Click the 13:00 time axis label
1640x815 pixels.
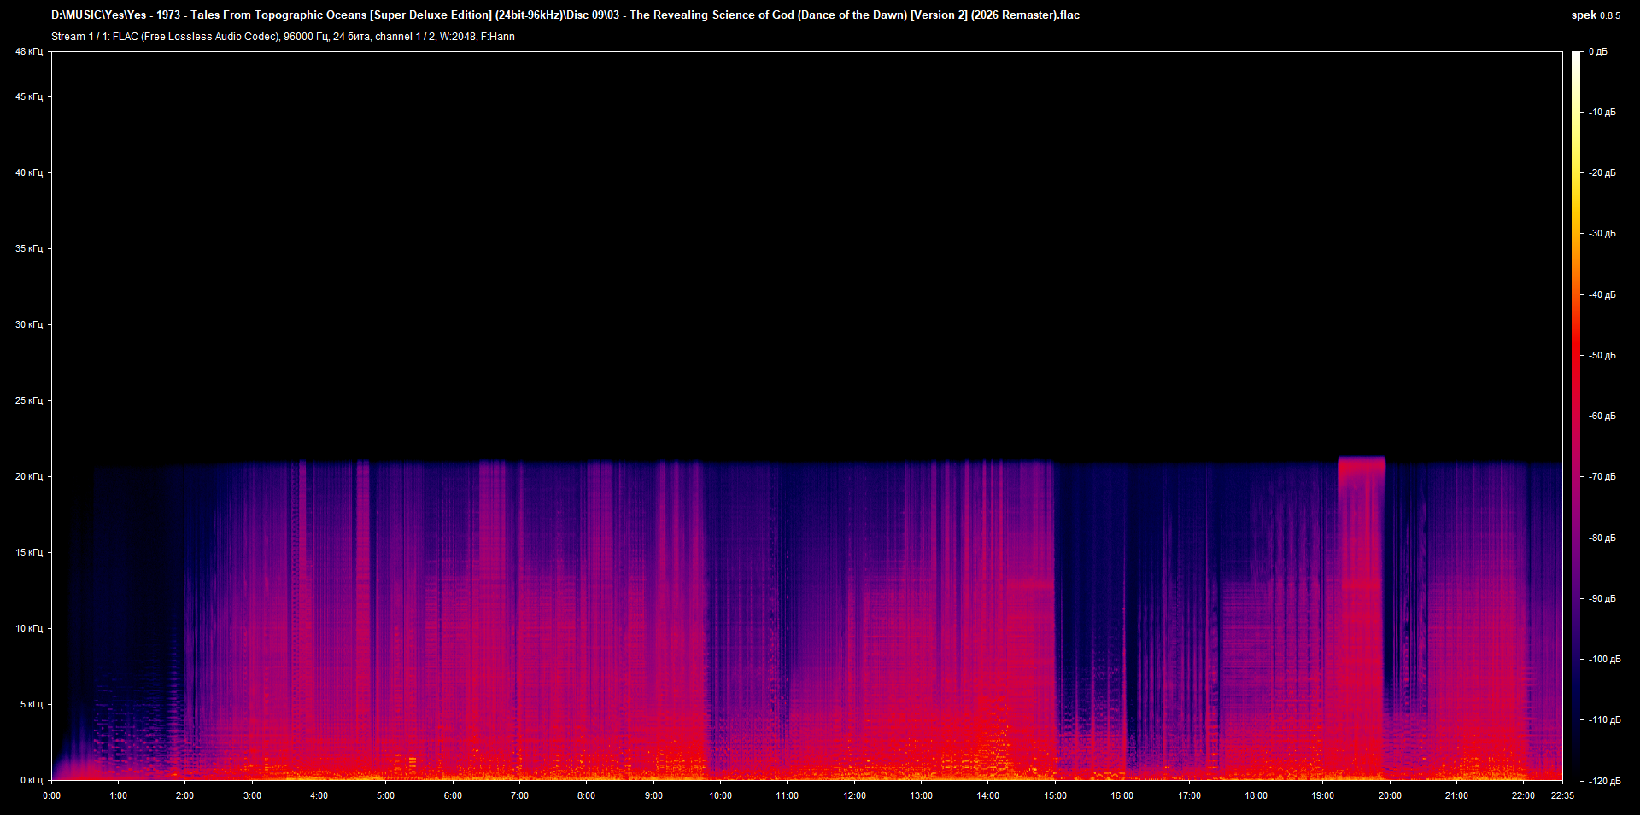coord(922,796)
